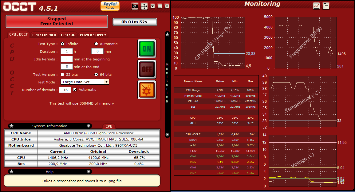Open test settings with the orange gear icon

tap(147, 90)
